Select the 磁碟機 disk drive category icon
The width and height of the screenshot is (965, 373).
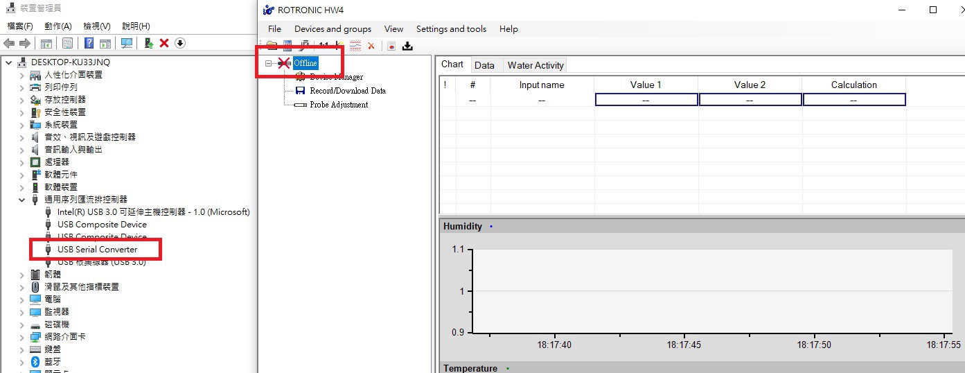click(x=36, y=324)
